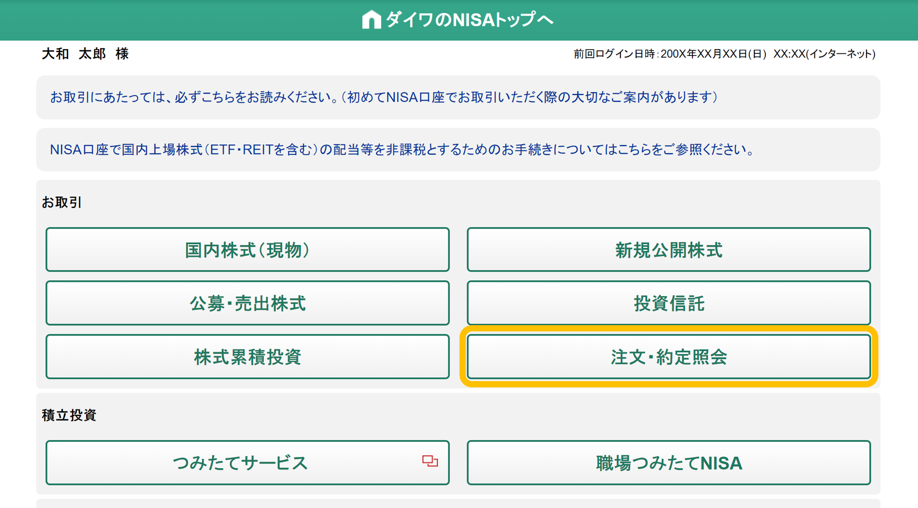Open the external-window icon on つみたてサービス
Viewport: 918px width, 508px height.
(430, 461)
